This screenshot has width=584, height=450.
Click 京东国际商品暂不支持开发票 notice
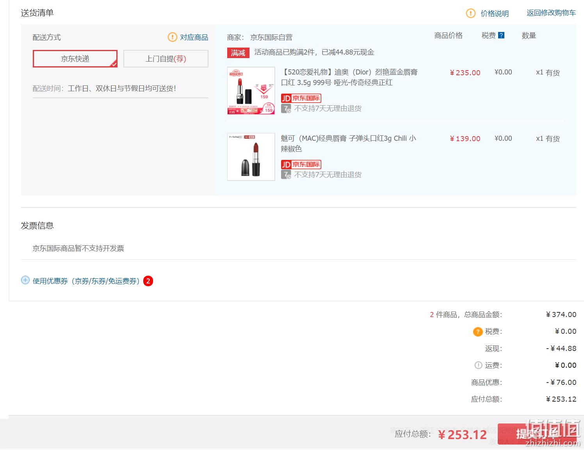pos(78,248)
